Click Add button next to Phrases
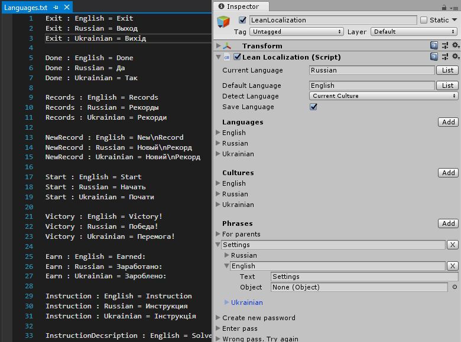Image resolution: width=461 pixels, height=342 pixels. 448,223
